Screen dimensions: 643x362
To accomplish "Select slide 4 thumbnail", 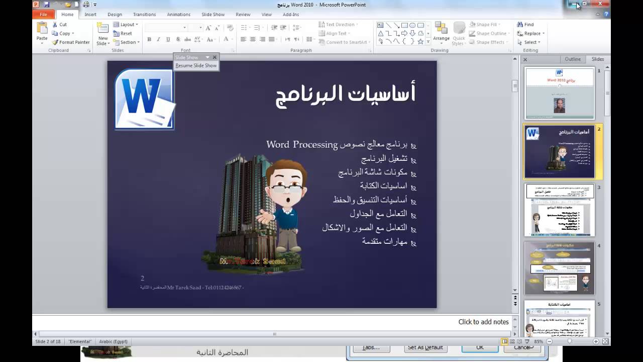I will point(559,268).
